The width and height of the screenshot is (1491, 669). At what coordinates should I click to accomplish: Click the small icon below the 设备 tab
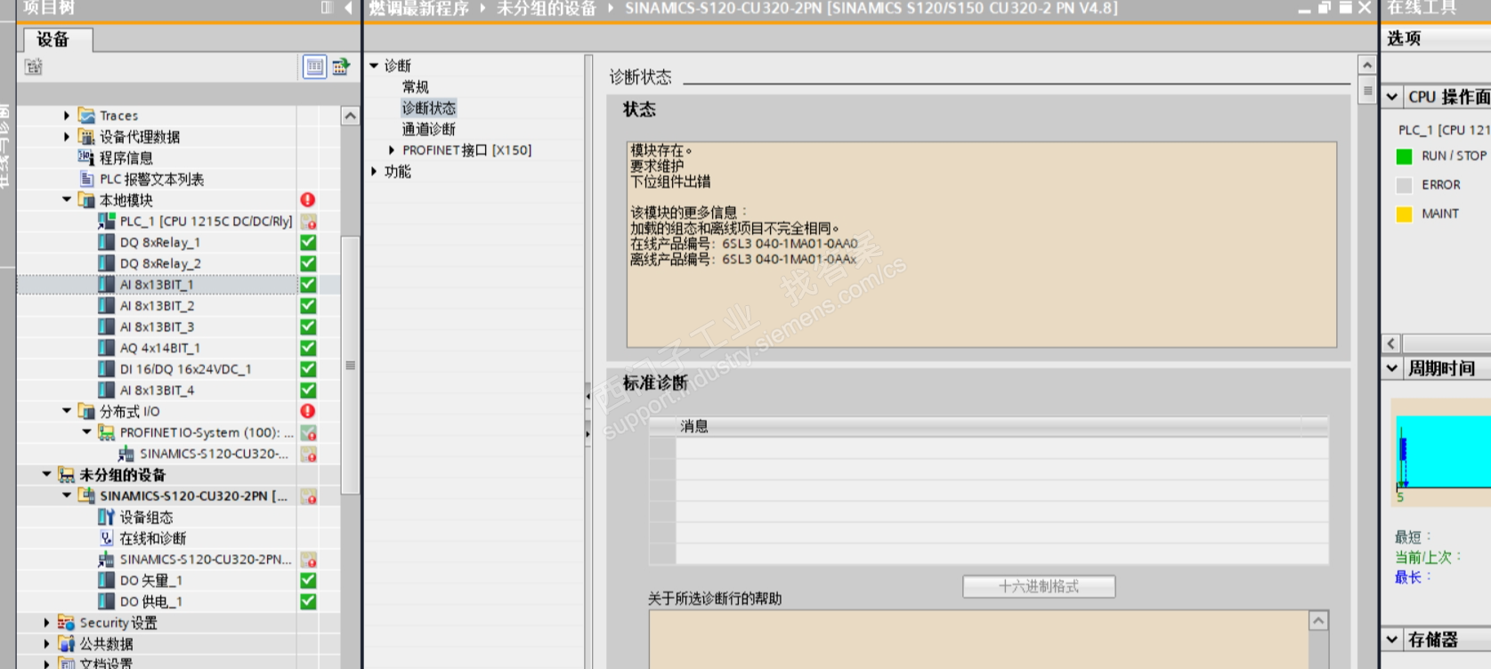[34, 67]
